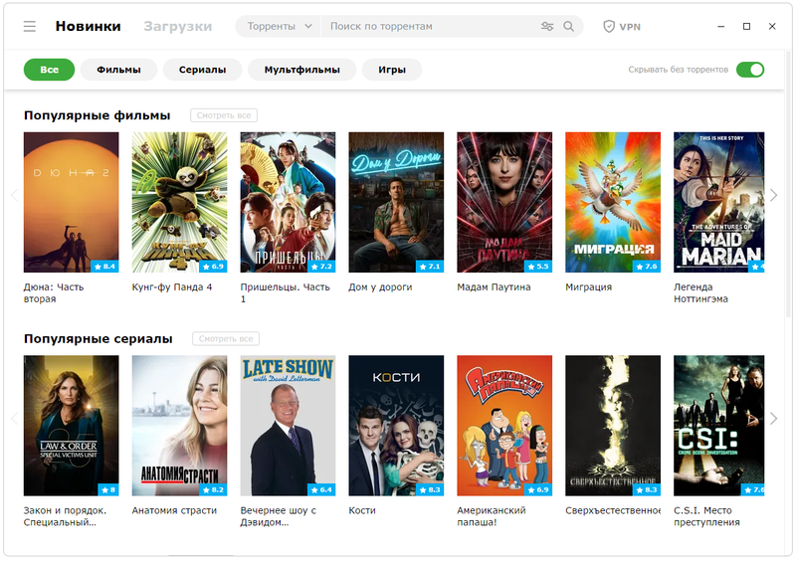
Task: Select the Игры filter
Action: coord(392,70)
